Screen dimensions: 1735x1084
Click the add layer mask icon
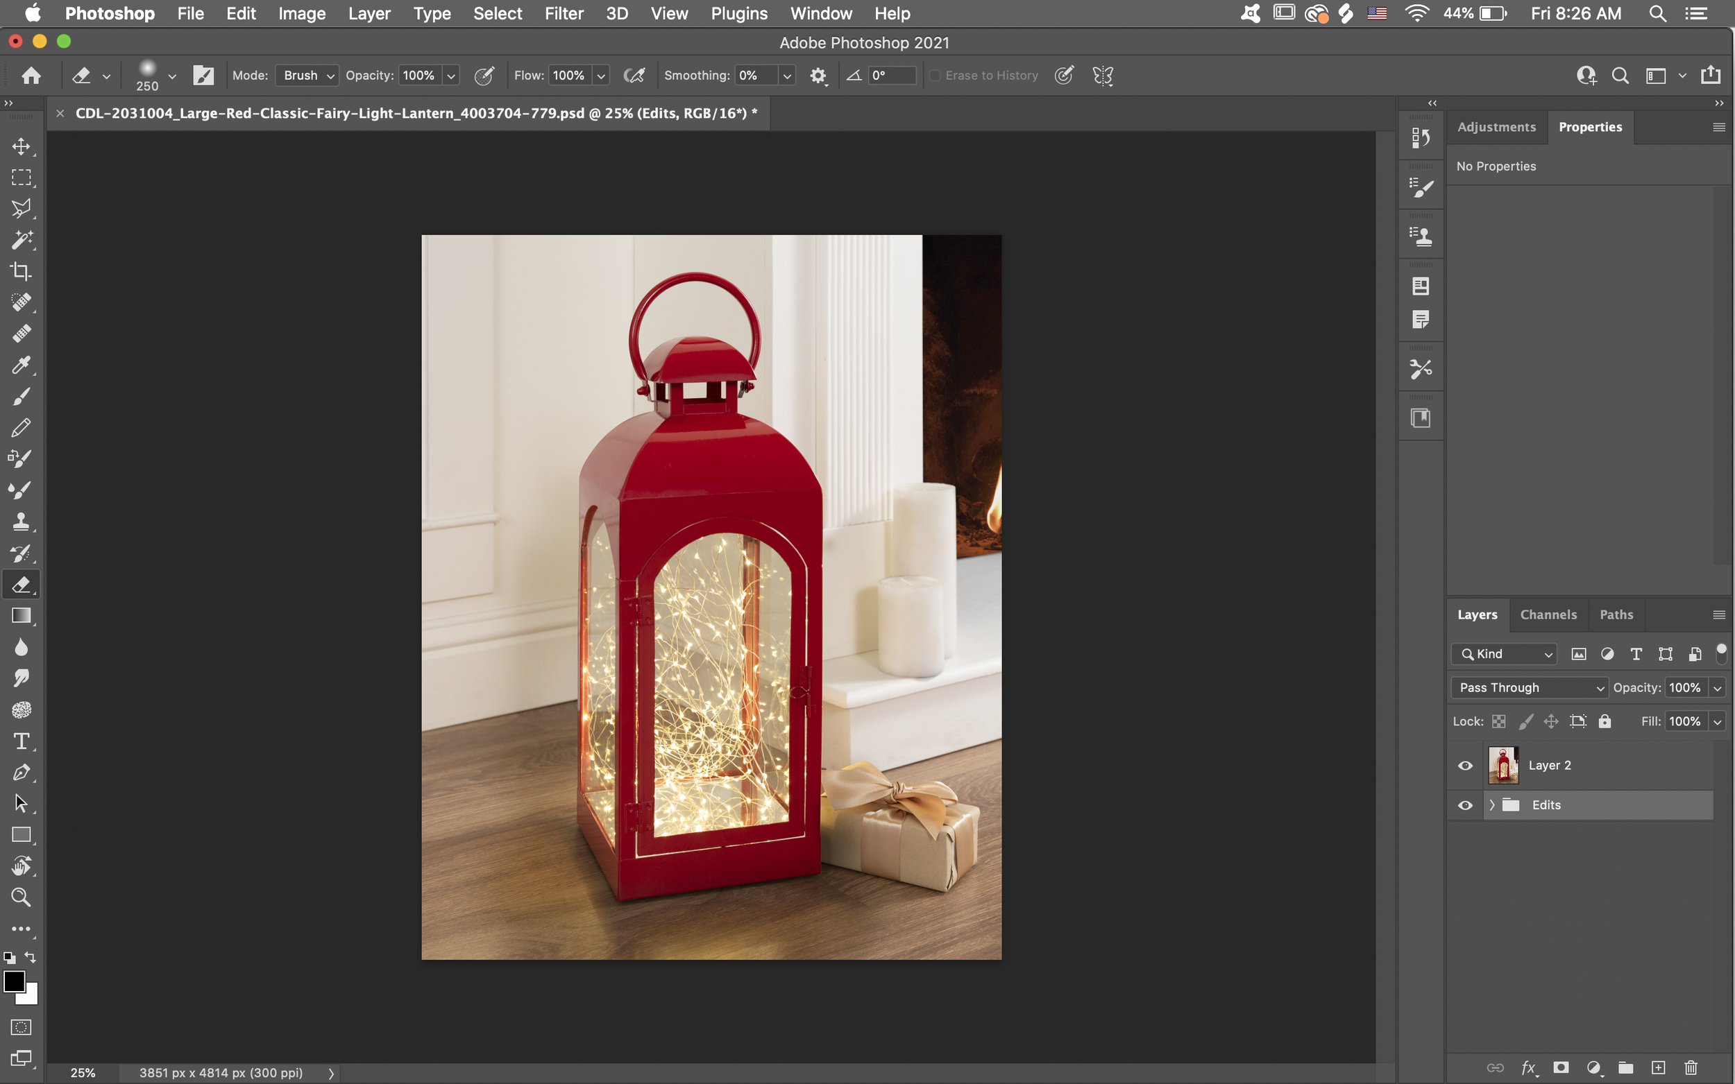click(1561, 1067)
